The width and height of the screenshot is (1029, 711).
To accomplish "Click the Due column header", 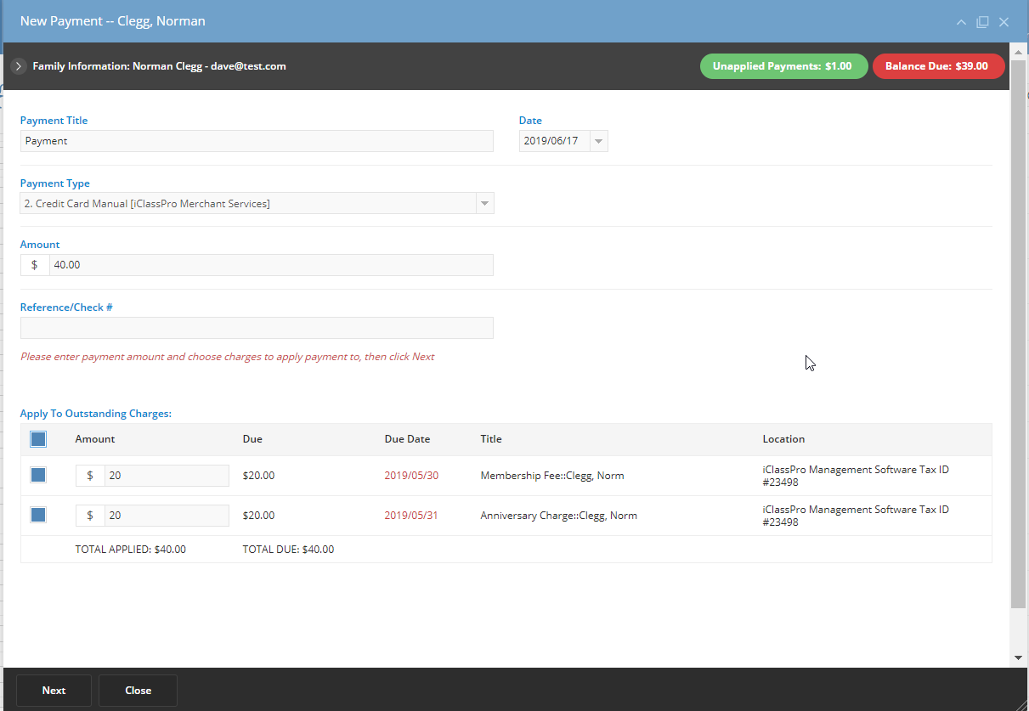I will 252,439.
